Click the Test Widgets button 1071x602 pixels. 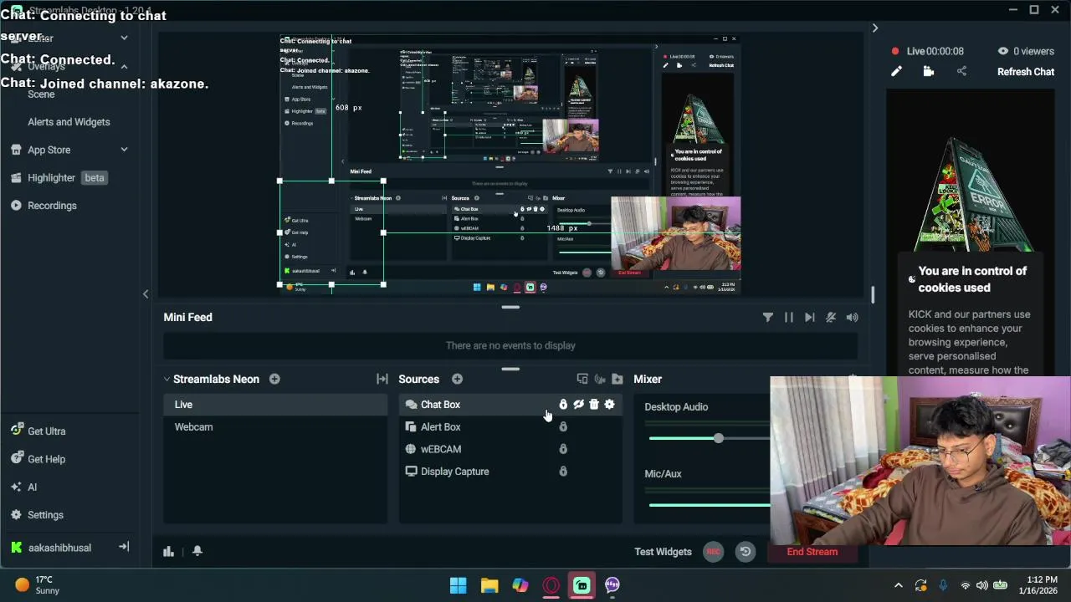pyautogui.click(x=663, y=552)
